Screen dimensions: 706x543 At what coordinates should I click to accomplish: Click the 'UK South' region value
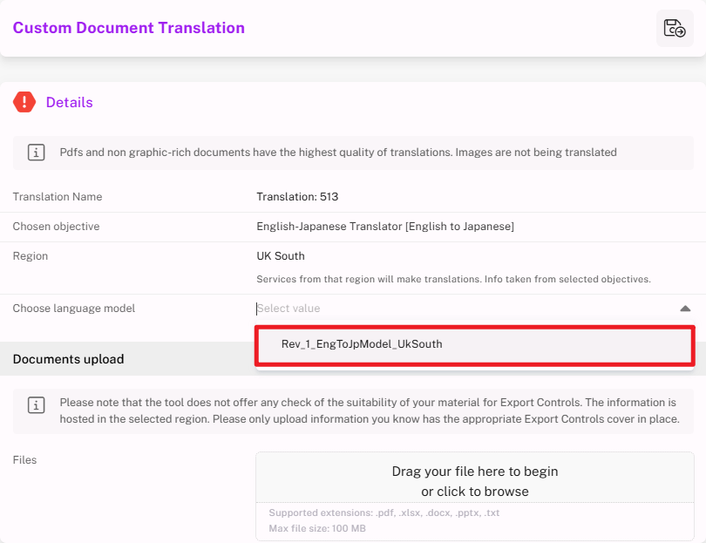[x=280, y=256]
